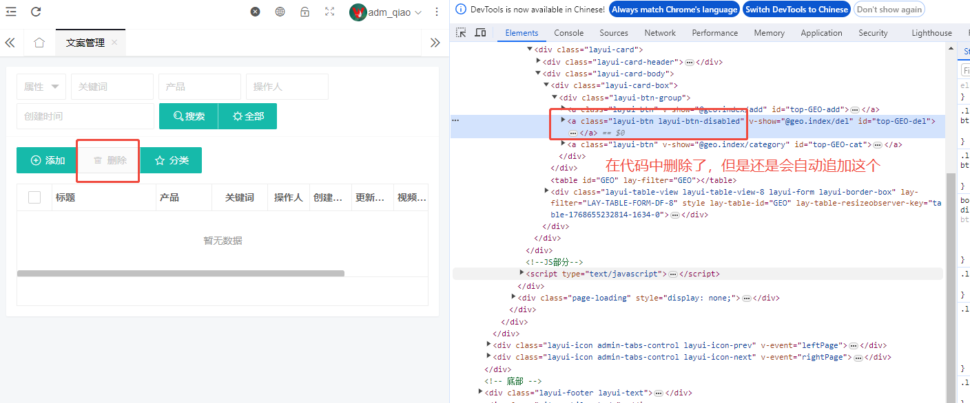Click the 关键词 input field
The height and width of the screenshot is (403, 970).
click(x=112, y=87)
